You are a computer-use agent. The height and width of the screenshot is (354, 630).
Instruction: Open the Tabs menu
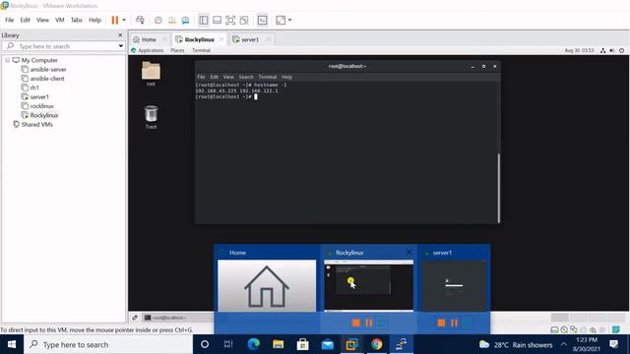point(77,20)
